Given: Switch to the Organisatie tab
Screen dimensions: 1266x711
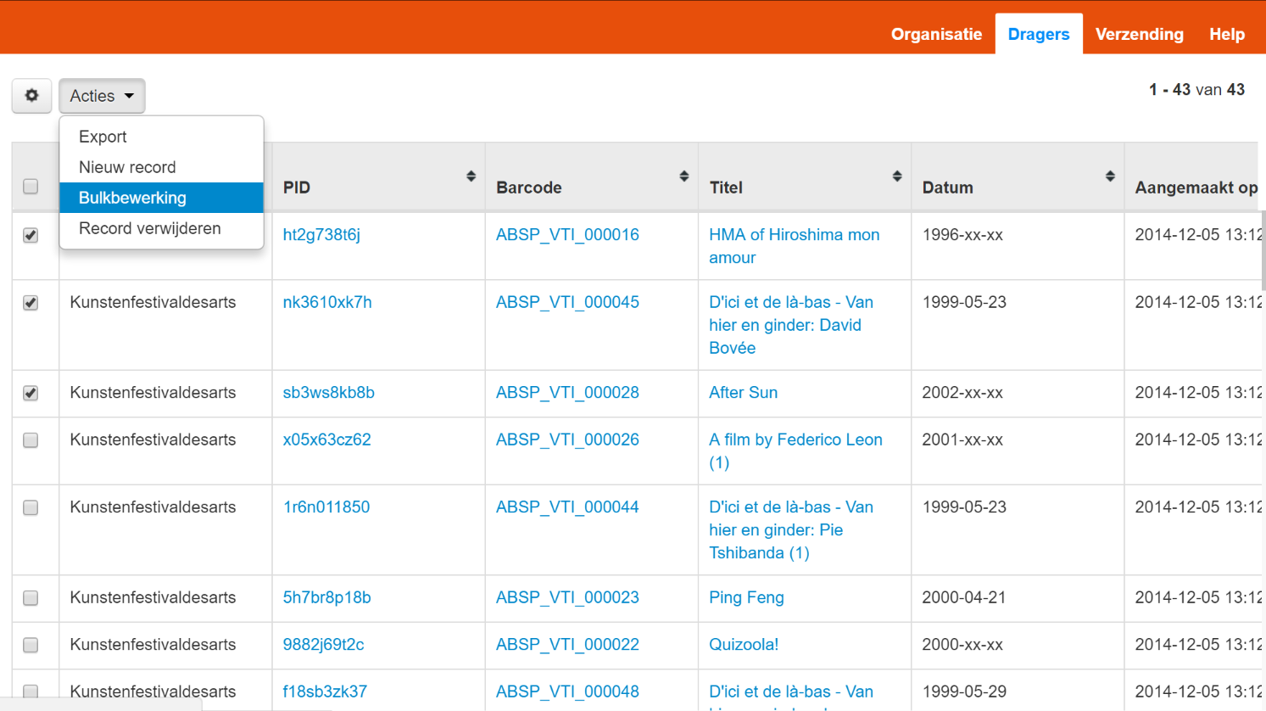Looking at the screenshot, I should click(x=936, y=34).
